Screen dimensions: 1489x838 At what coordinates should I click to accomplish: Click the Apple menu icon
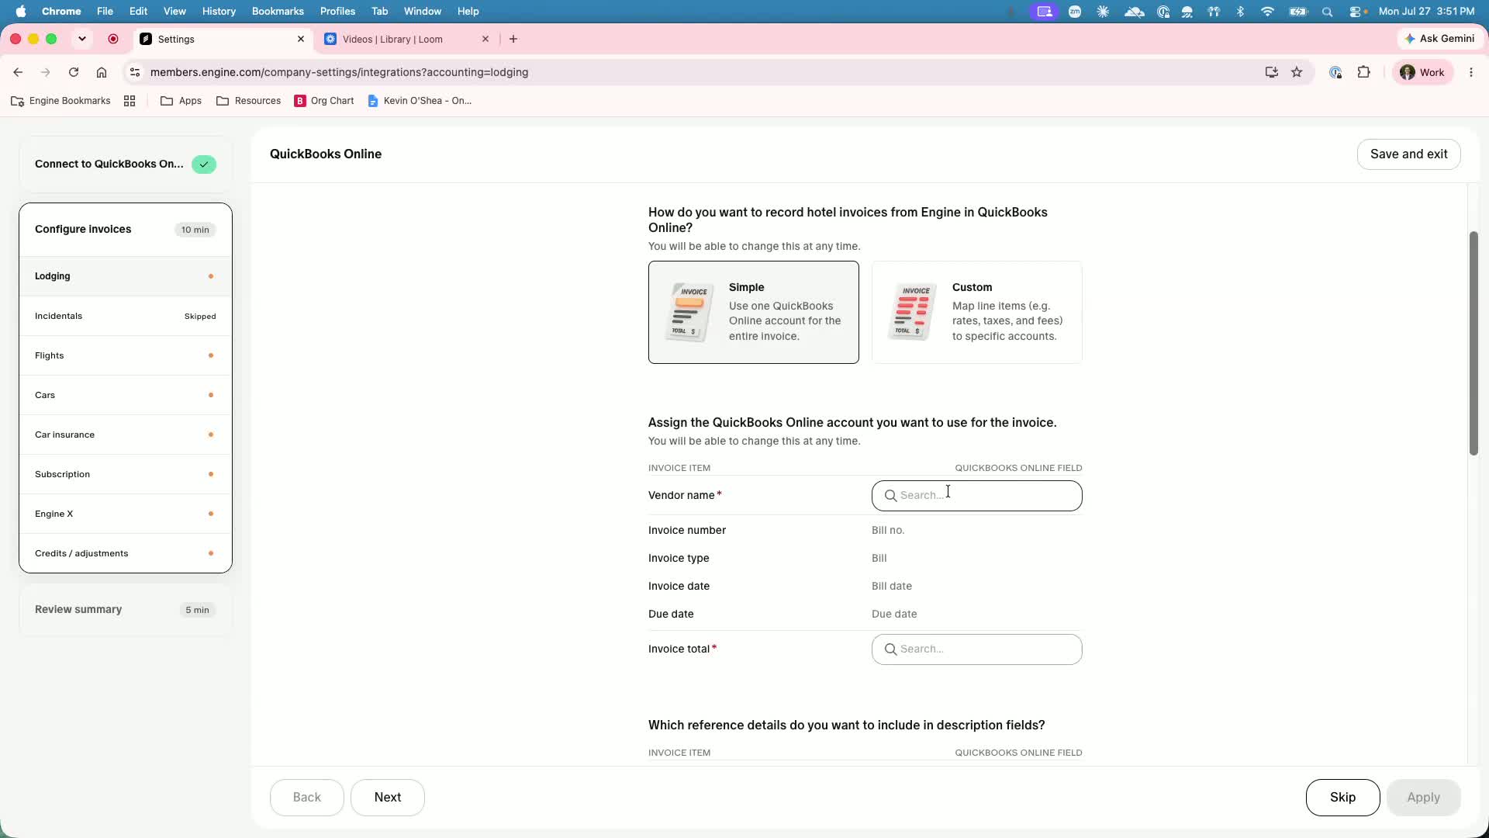[x=21, y=11]
